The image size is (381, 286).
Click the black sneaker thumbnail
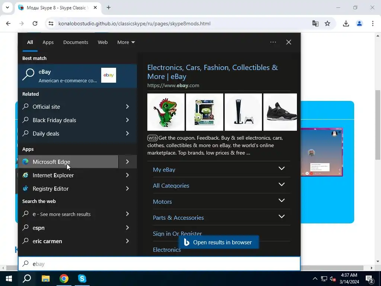[280, 112]
